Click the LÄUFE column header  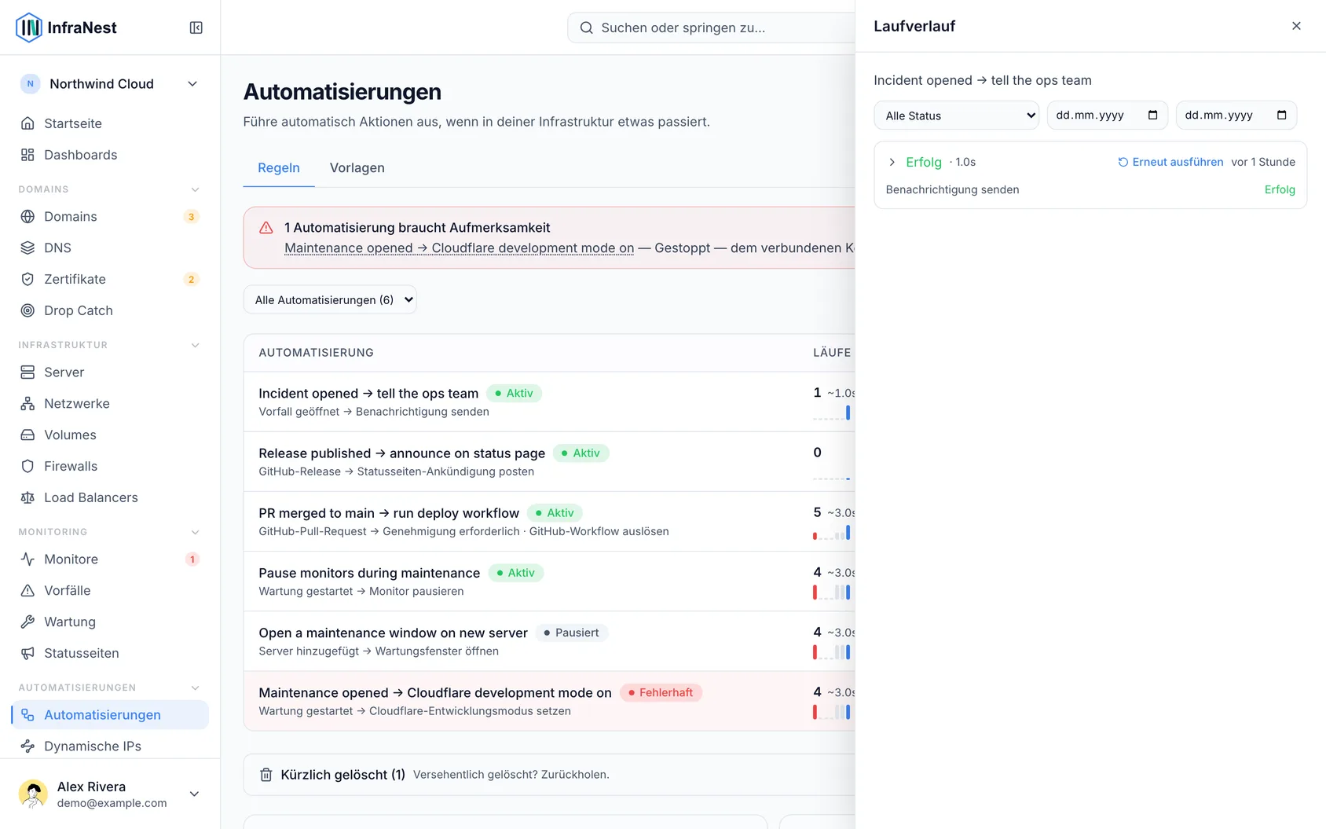pyautogui.click(x=832, y=353)
